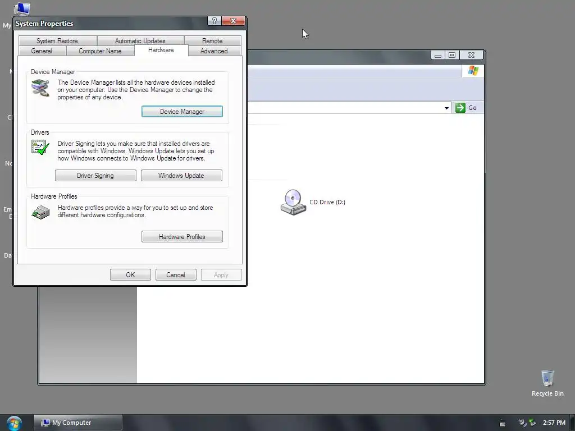
Task: Click the My Computer desktop icon
Action: 21,9
